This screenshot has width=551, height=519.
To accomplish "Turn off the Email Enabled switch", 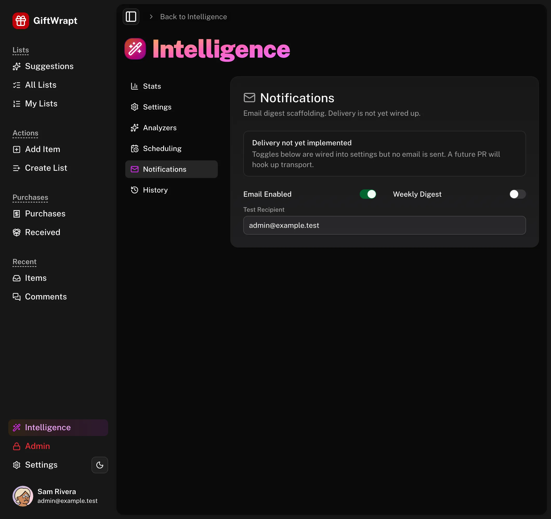I will tap(368, 194).
